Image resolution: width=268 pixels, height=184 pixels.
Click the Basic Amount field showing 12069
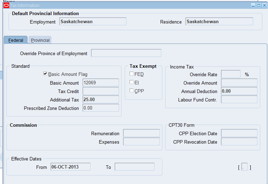point(101,83)
